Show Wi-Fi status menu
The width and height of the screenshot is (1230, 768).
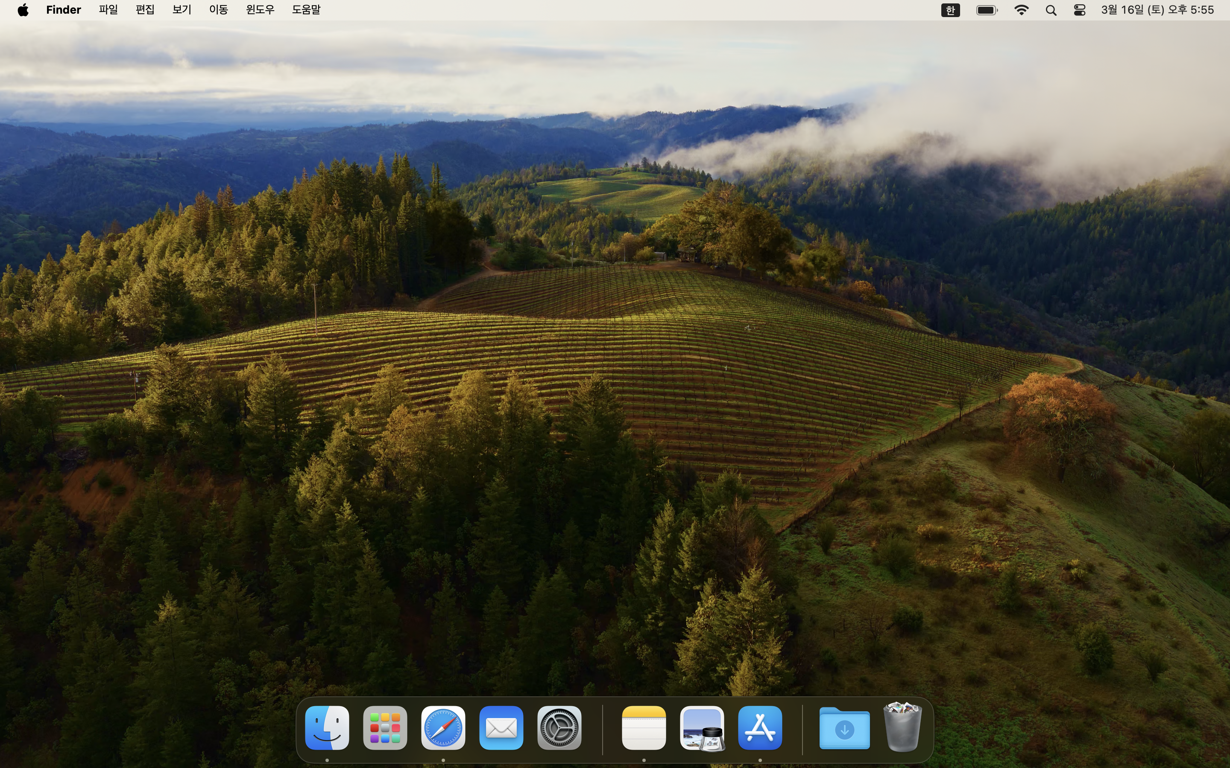point(1021,10)
